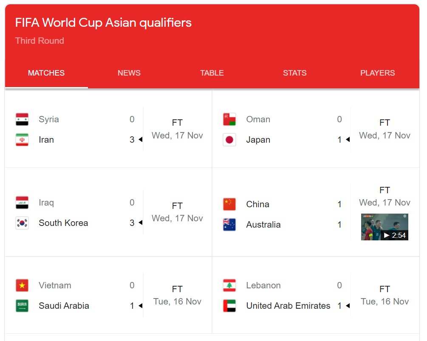Switch to the TABLE tab
The image size is (427, 341).
click(x=212, y=73)
